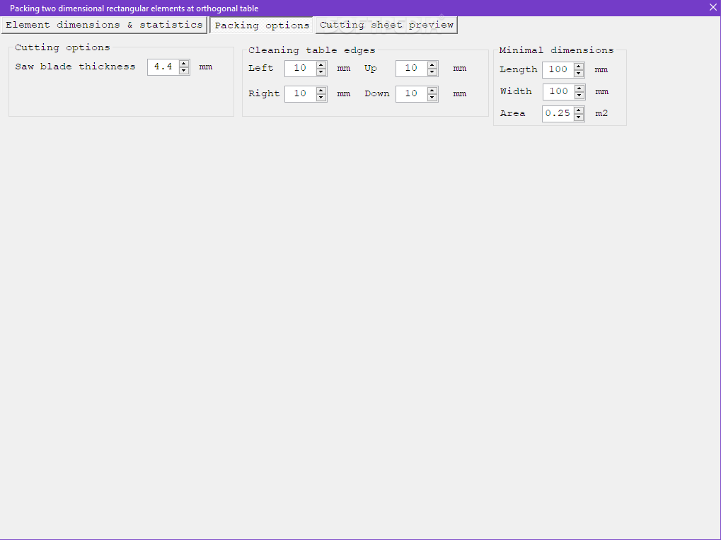Decrease minimal Area value
Viewport: 721px width, 540px height.
579,117
